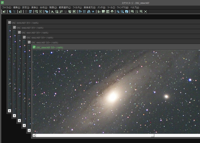Click the open file folder icon

pos(4,12)
